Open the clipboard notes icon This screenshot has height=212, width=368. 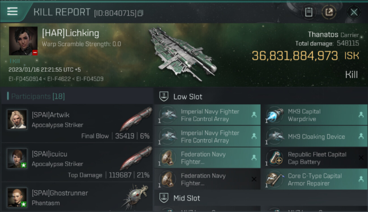(309, 12)
